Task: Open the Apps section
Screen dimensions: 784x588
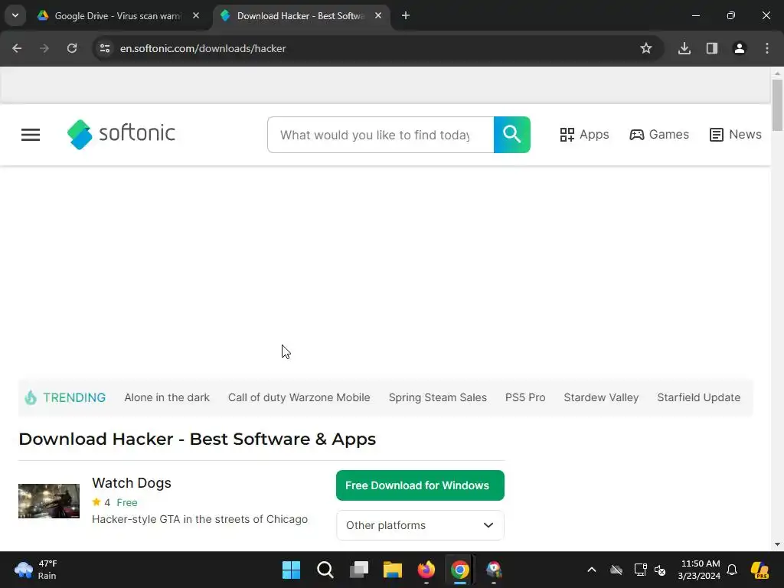Action: click(584, 135)
